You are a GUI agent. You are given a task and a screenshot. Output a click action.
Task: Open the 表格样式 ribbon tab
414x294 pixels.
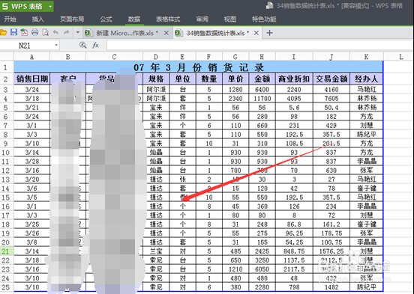(168, 19)
